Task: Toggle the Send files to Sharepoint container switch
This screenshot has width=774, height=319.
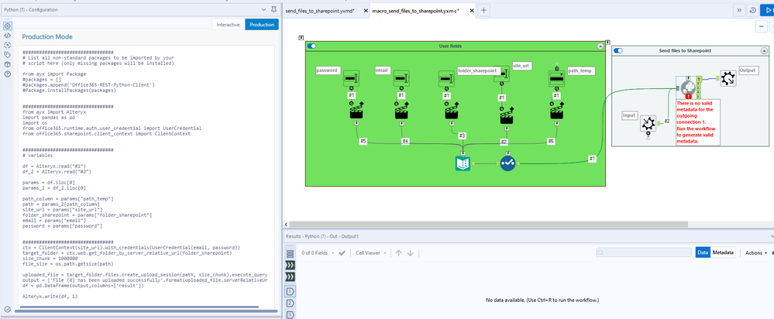Action: pos(618,51)
